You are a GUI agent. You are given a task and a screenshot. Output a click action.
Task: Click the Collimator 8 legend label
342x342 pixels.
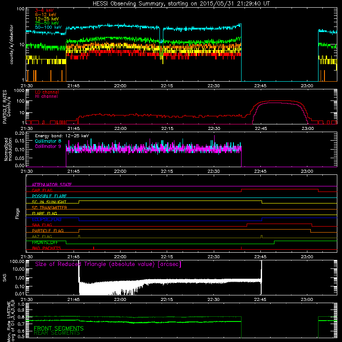pyautogui.click(x=48, y=141)
